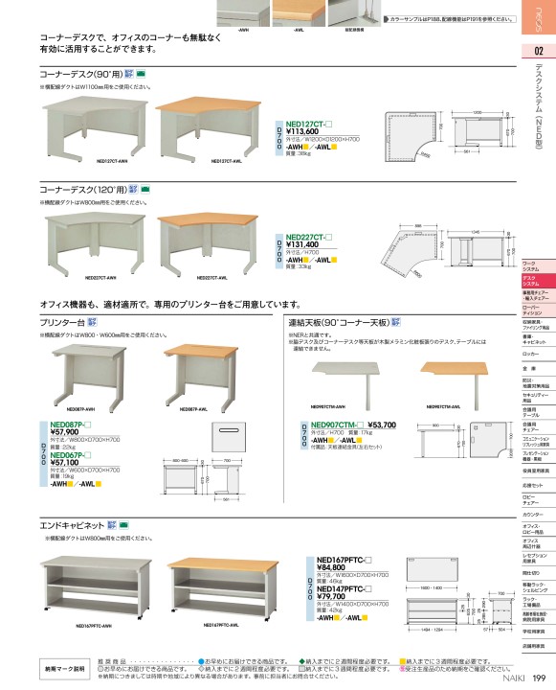Click the NED127CT-AWL wood-top desk photo
The image size is (556, 690).
click(208, 127)
